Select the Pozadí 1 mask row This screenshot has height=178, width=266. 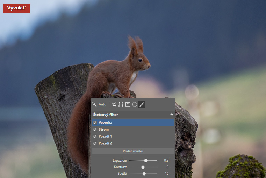coord(133,136)
